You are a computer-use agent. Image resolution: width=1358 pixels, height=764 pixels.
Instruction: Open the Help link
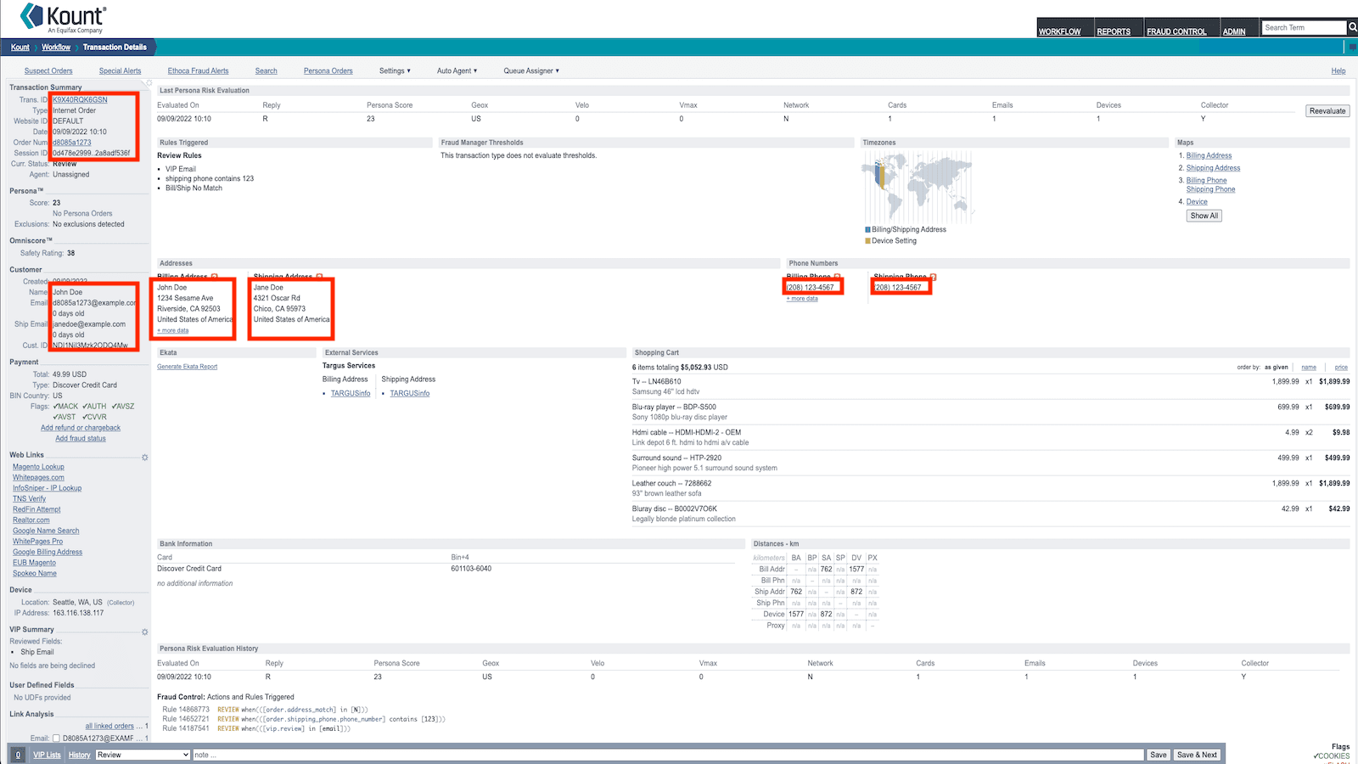(x=1338, y=70)
